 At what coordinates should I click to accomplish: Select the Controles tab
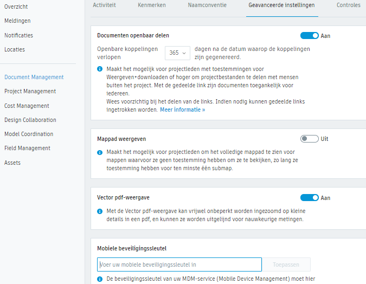click(x=348, y=5)
